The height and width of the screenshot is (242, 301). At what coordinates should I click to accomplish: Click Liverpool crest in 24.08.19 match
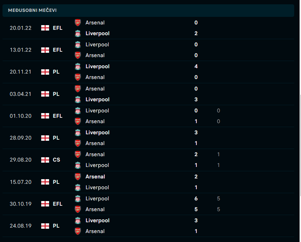point(78,220)
